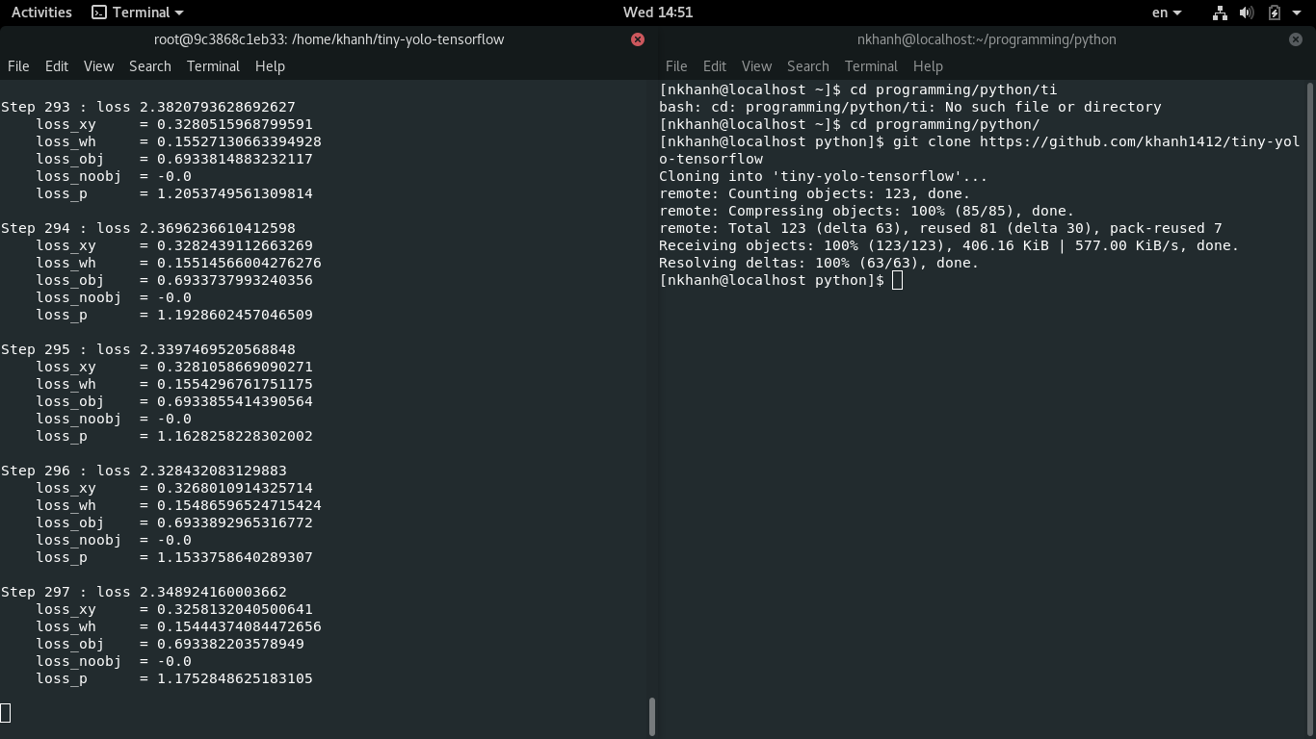Click the left terminal cursor block

(6, 713)
